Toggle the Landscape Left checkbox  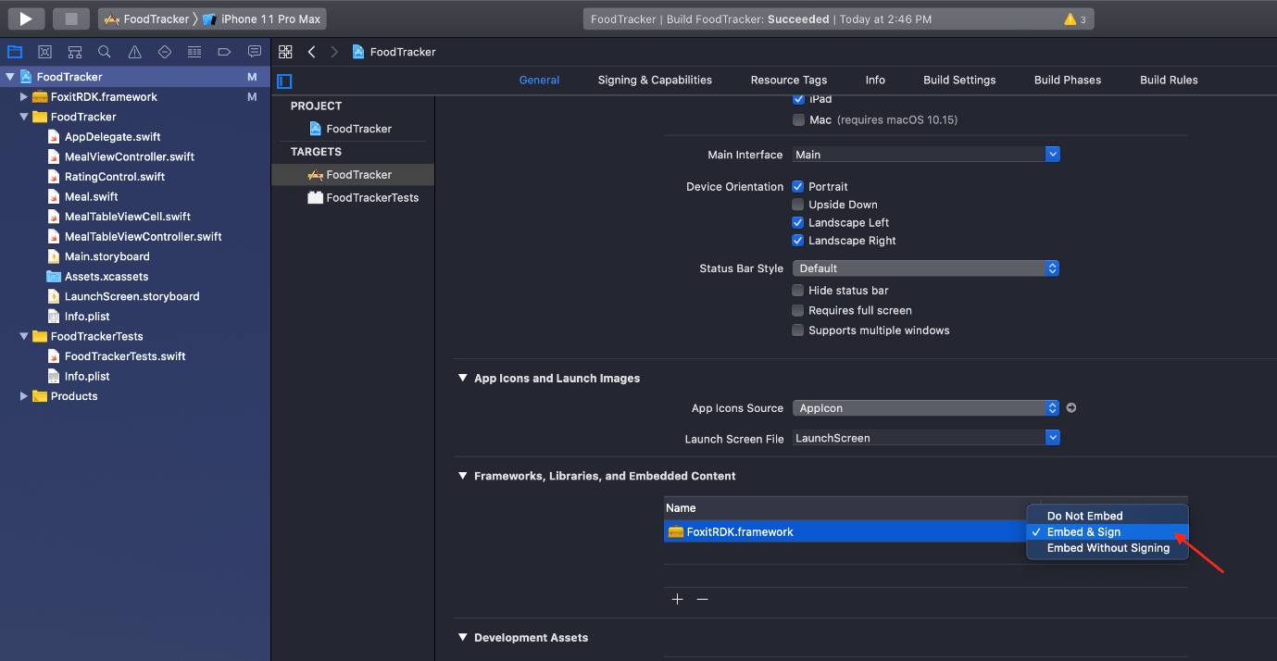point(798,223)
